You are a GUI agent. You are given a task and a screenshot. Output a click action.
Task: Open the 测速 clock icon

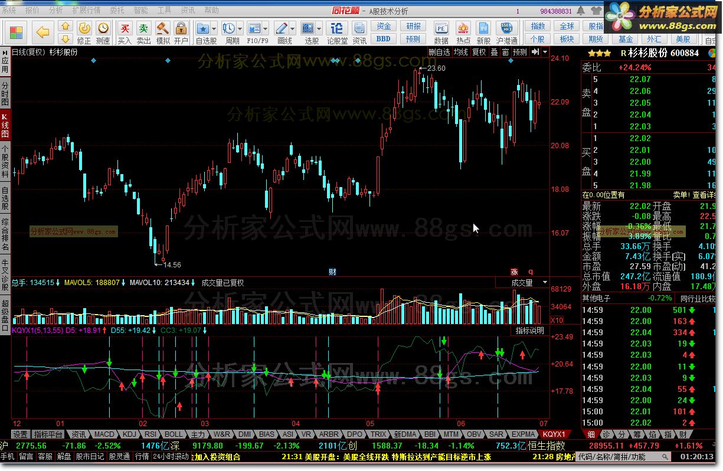(103, 28)
